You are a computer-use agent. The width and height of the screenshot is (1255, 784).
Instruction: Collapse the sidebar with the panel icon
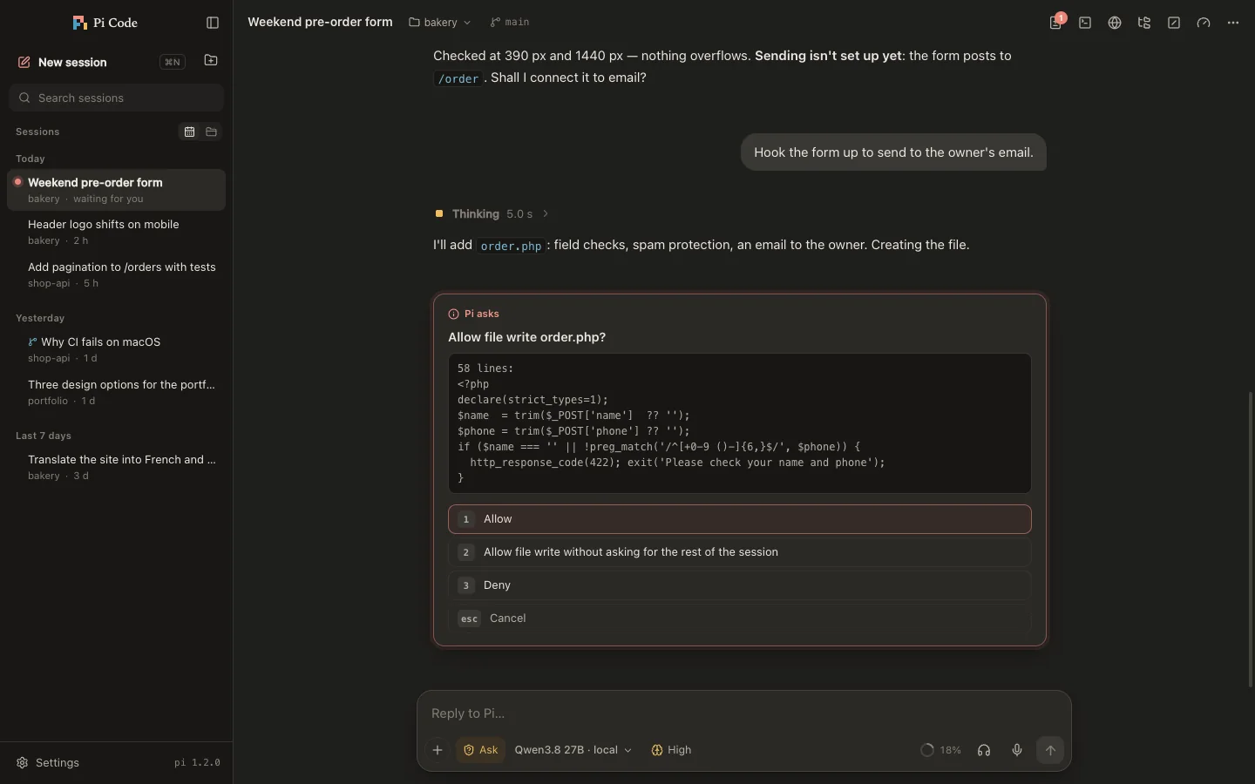point(213,23)
